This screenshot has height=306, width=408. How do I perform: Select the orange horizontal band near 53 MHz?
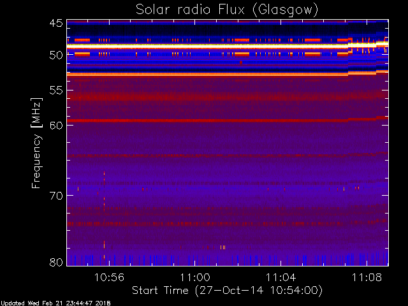[x=207, y=75]
